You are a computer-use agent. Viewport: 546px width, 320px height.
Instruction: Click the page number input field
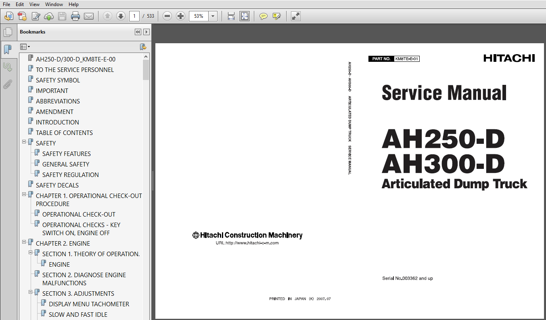(134, 16)
